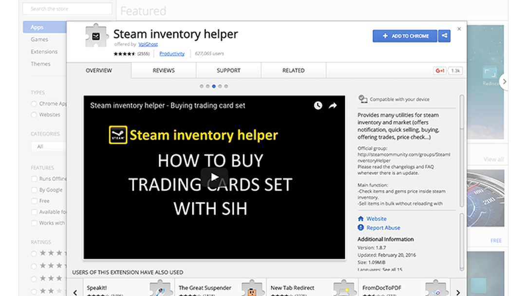Click the video play button

[214, 177]
